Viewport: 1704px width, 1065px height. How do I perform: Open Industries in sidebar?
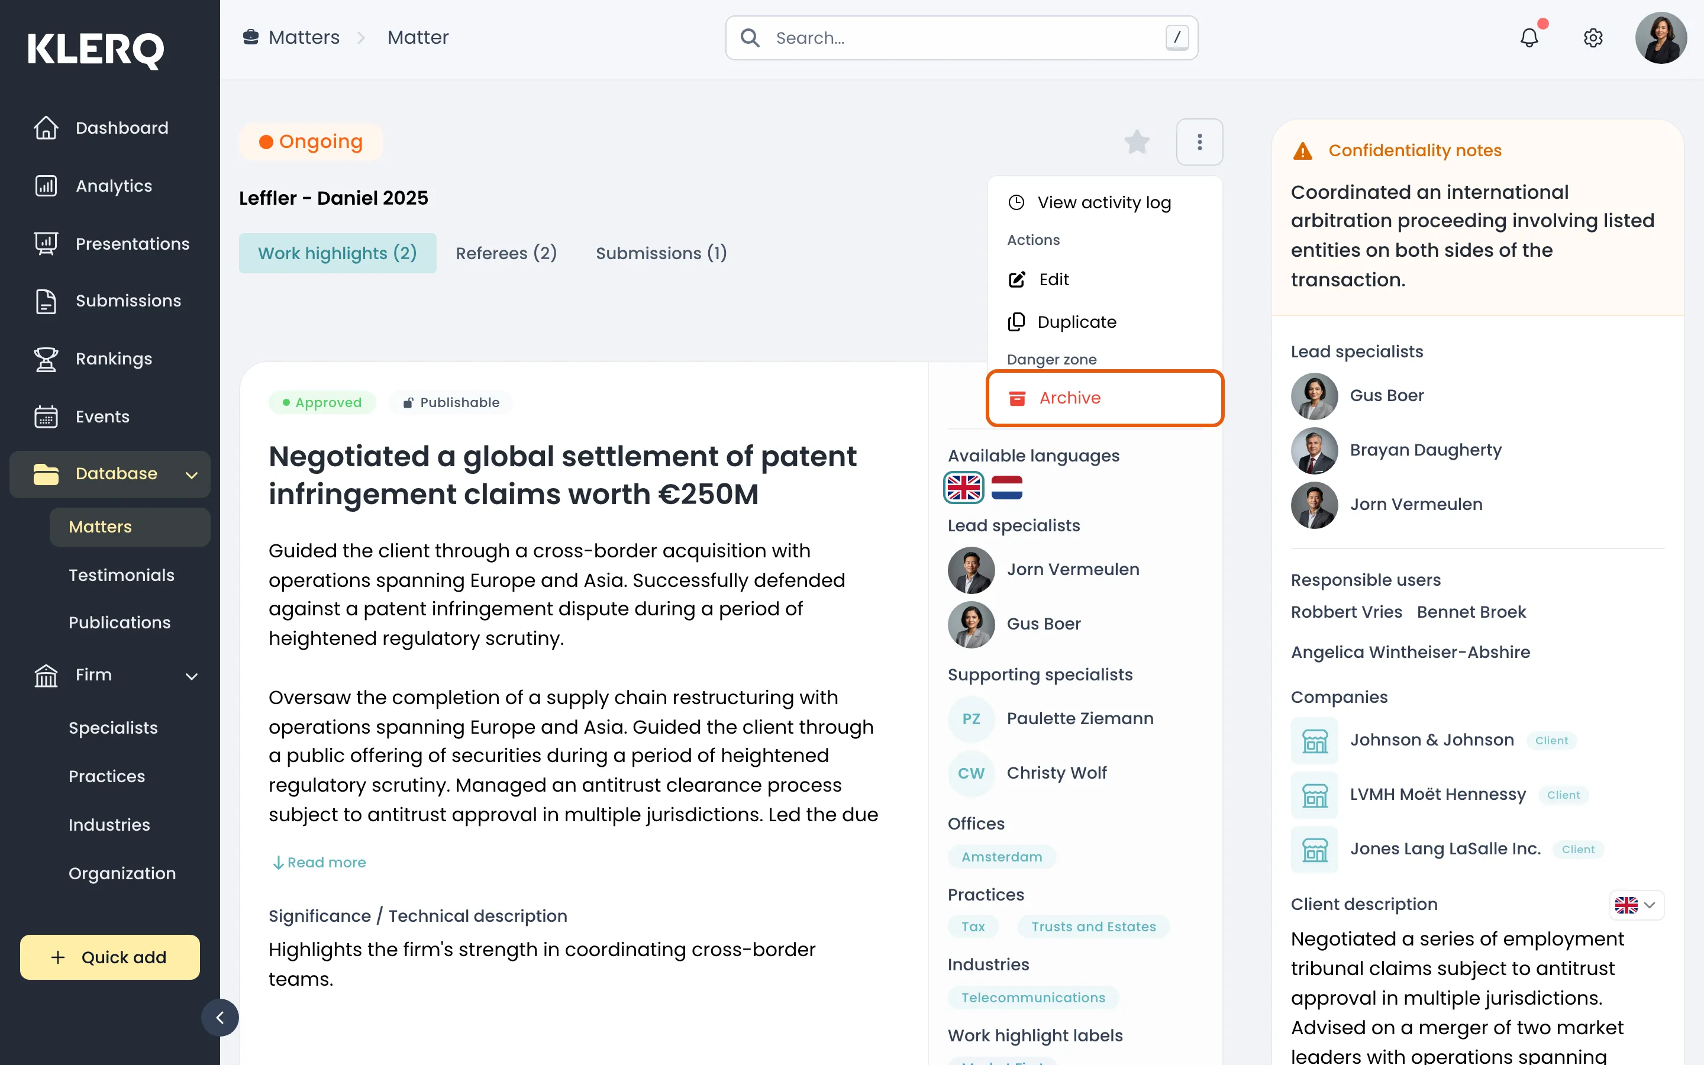(x=109, y=825)
